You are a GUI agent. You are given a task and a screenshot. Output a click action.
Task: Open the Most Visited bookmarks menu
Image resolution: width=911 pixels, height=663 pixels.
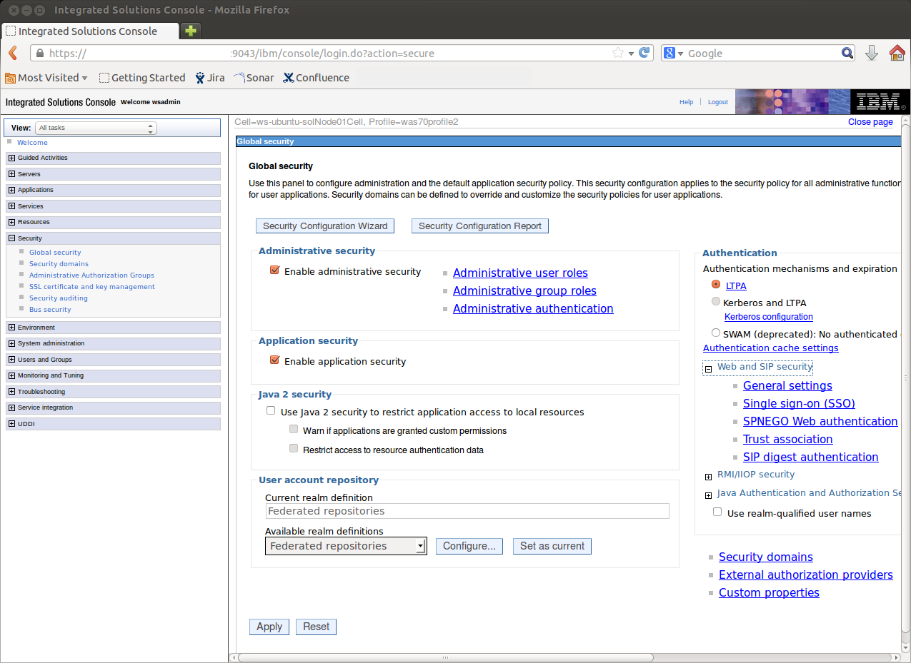click(47, 78)
